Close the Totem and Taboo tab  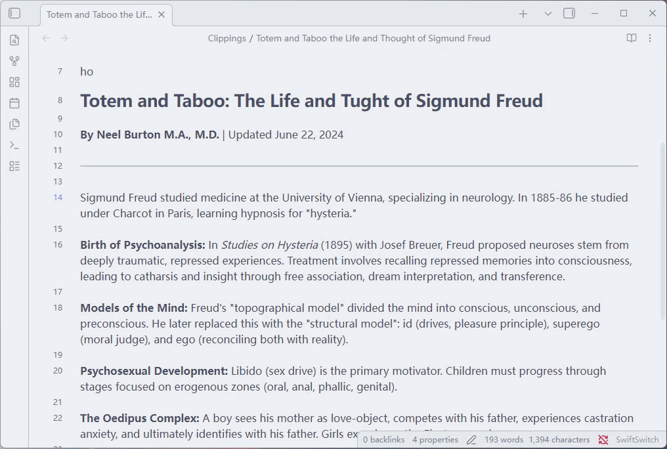(161, 14)
